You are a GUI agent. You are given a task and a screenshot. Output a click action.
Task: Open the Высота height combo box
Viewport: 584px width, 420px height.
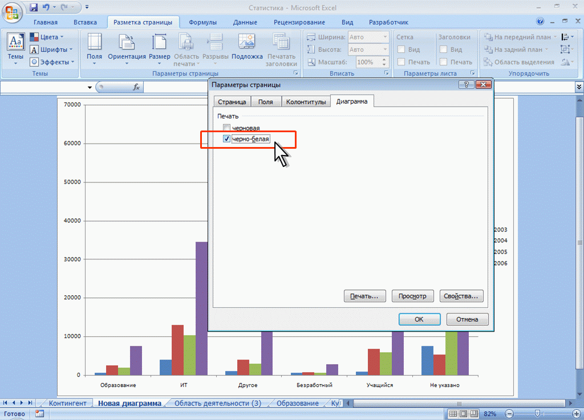click(368, 50)
